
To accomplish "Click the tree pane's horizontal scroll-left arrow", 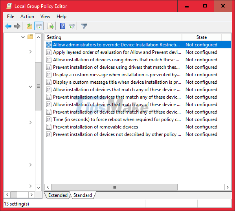I will [7, 194].
